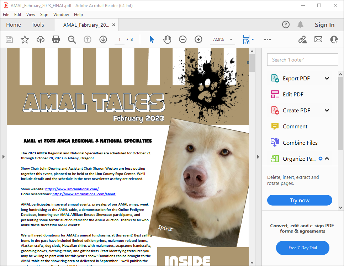Image resolution: width=344 pixels, height=266 pixels.
Task: Switch to the Tools tab
Action: pyautogui.click(x=38, y=25)
